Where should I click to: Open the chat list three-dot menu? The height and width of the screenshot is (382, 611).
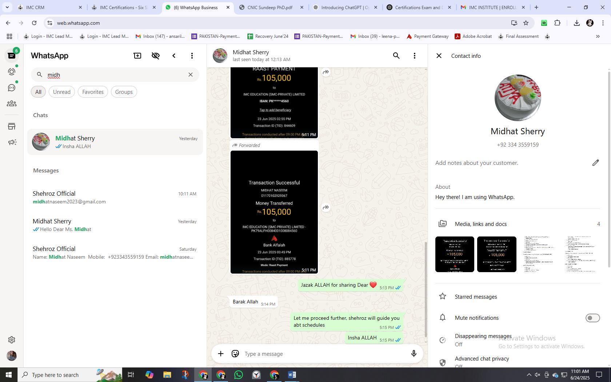[x=192, y=56]
